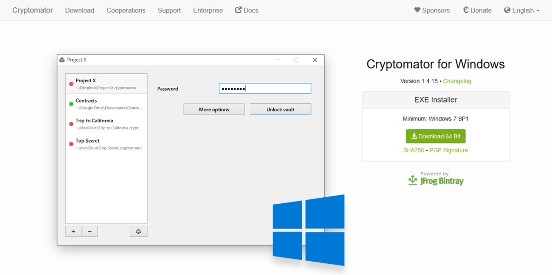Close the Project X window
Screen dimensions: 552x275
(315, 60)
